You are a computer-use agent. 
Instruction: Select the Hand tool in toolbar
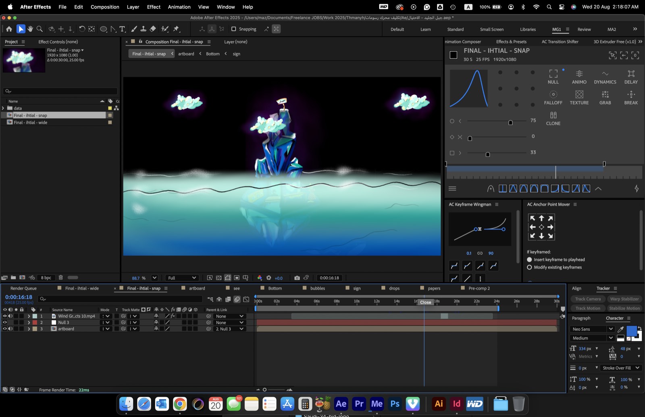pyautogui.click(x=30, y=29)
